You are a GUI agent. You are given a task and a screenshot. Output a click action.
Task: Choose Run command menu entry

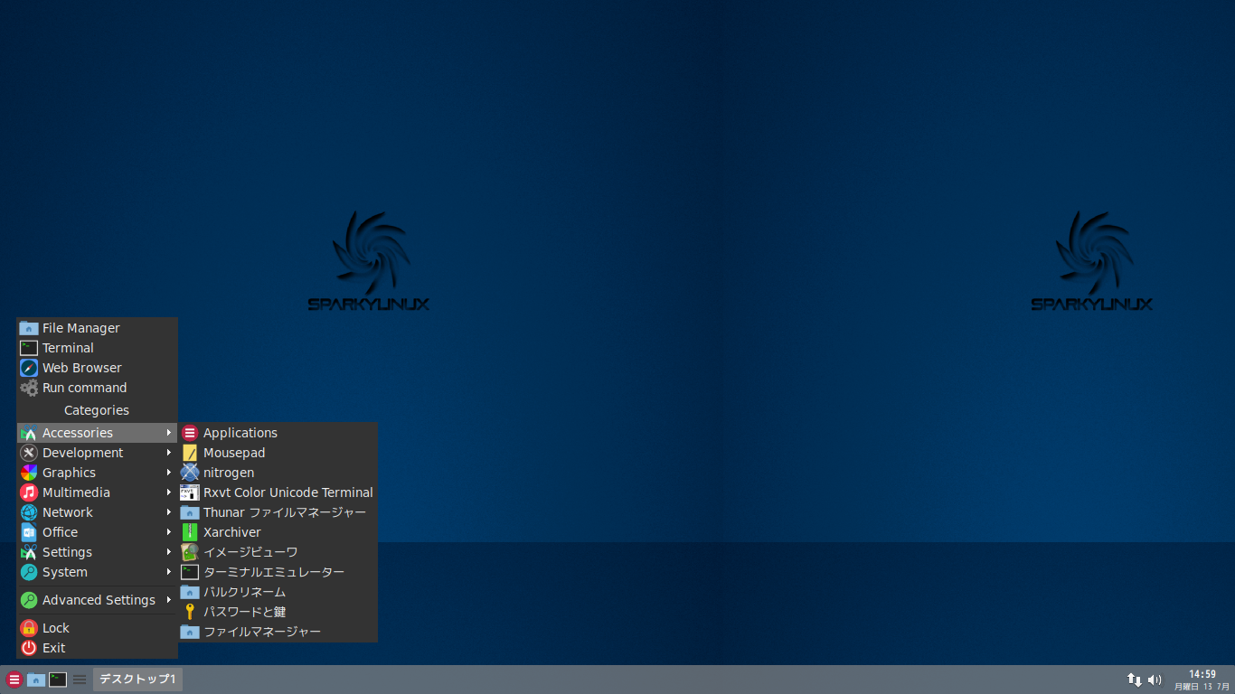[97, 388]
